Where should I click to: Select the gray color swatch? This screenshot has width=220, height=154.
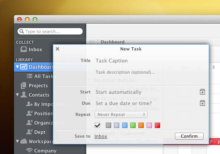coord(108,125)
